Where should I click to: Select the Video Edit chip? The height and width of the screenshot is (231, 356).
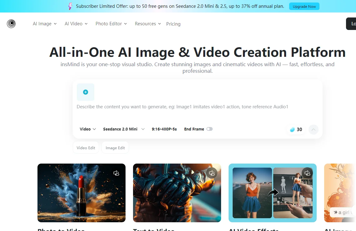(x=86, y=148)
